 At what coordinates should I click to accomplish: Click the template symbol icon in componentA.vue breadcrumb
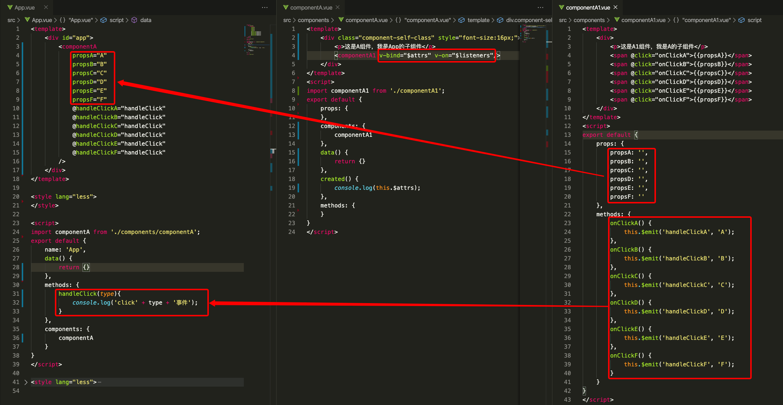tap(462, 20)
